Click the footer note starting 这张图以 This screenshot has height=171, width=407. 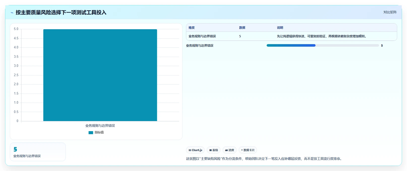click(x=264, y=159)
